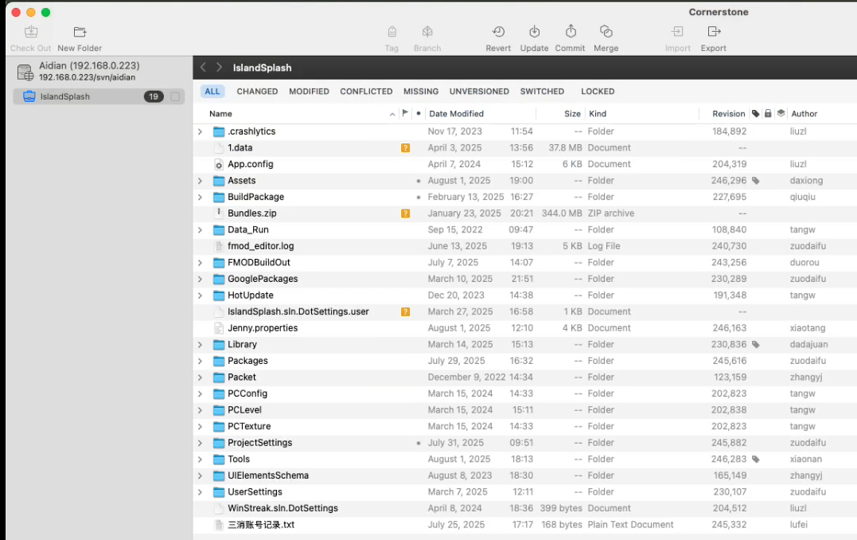The width and height of the screenshot is (857, 540).
Task: Click the Export toolbar icon
Action: [714, 32]
